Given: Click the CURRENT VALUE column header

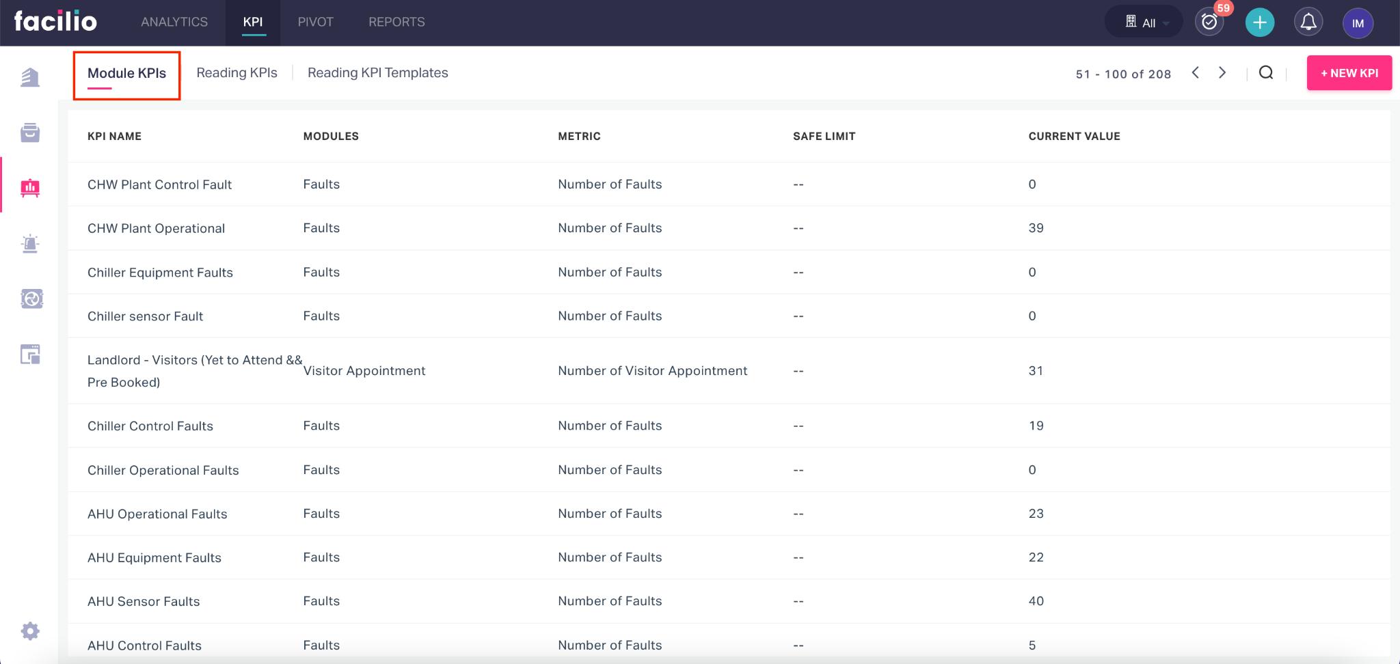Looking at the screenshot, I should (x=1074, y=136).
